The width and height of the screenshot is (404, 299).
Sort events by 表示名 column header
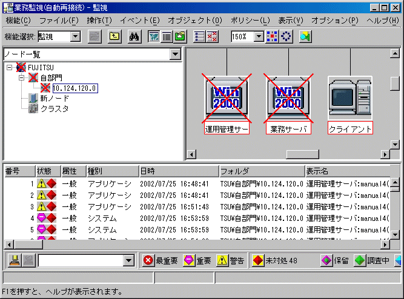(x=348, y=171)
